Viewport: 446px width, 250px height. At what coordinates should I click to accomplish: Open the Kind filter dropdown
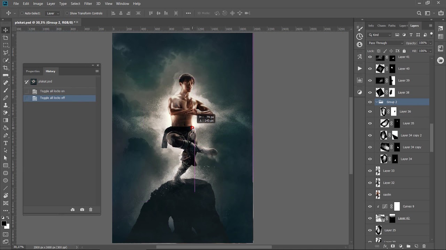coord(380,35)
